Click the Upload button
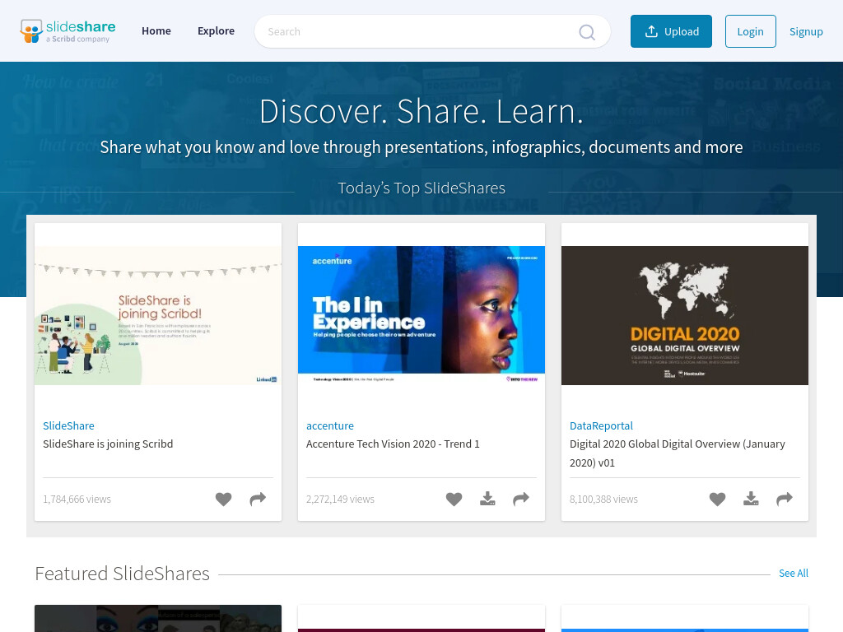This screenshot has height=632, width=843. tap(671, 31)
